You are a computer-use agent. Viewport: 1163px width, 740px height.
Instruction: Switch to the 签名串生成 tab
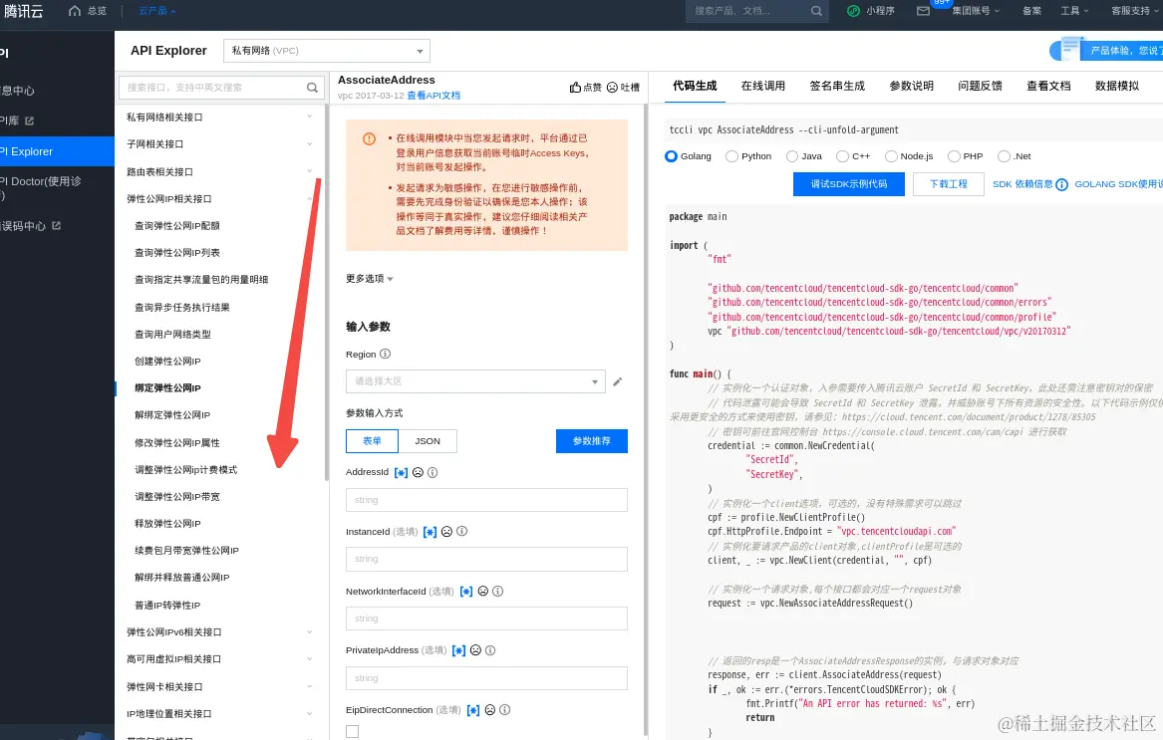pyautogui.click(x=837, y=86)
